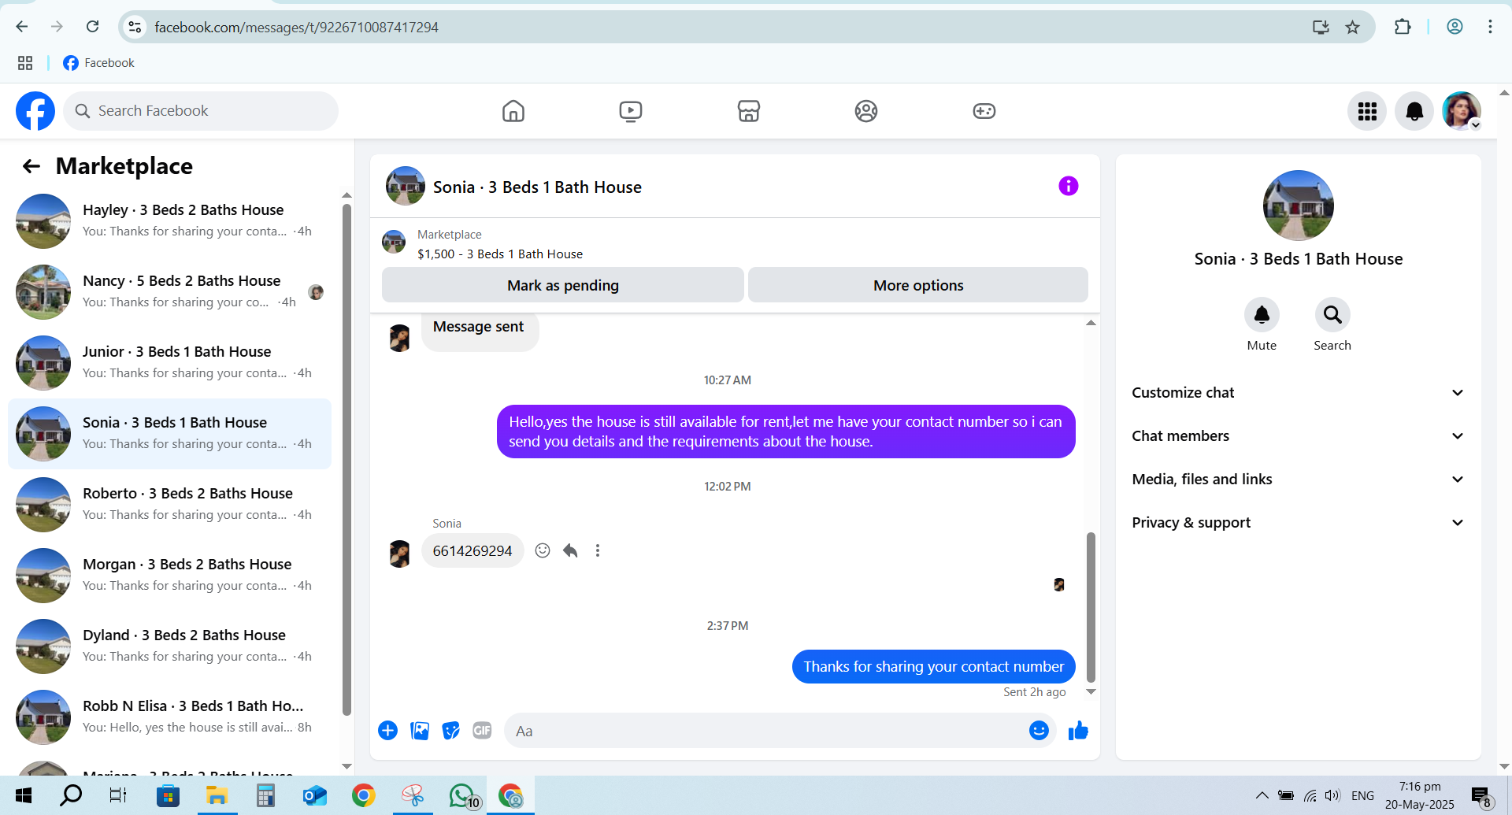
Task: Click More options button
Action: click(917, 285)
